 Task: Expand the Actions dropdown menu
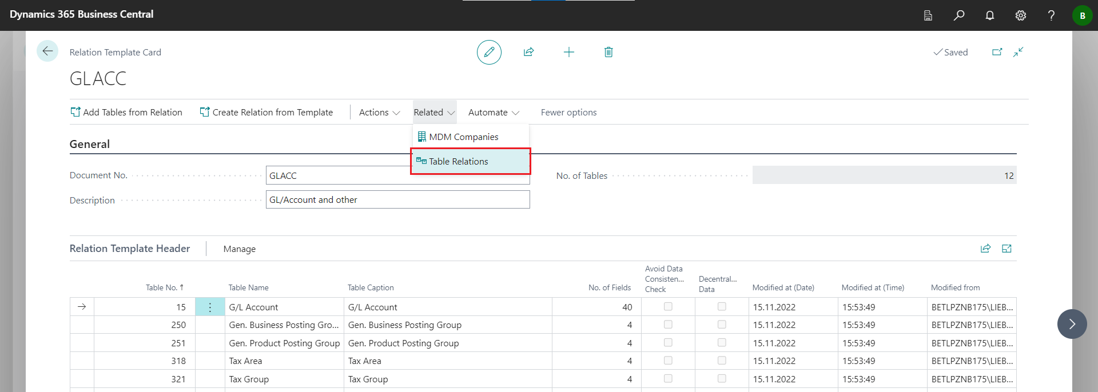coord(379,113)
